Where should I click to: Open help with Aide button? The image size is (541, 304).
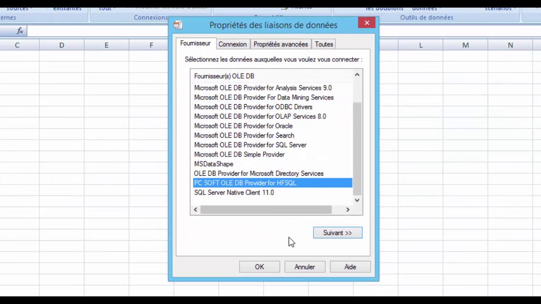coord(350,267)
